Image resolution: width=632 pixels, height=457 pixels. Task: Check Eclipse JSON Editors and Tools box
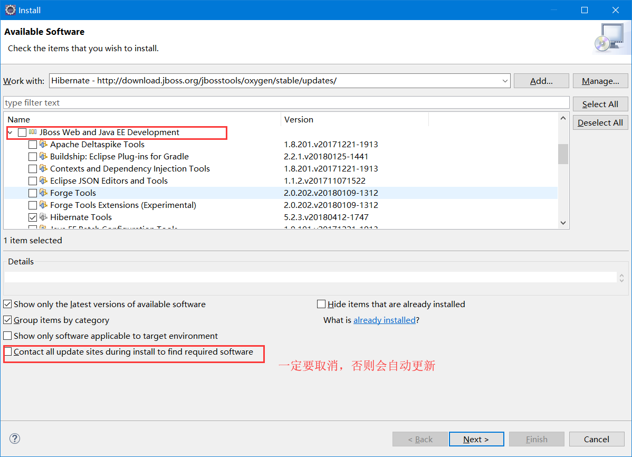pyautogui.click(x=33, y=180)
